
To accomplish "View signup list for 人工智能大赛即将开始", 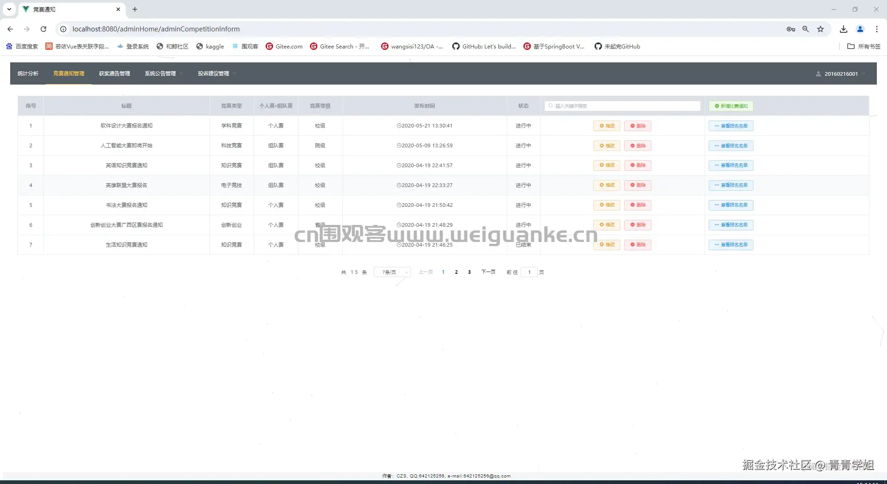I will coord(731,146).
